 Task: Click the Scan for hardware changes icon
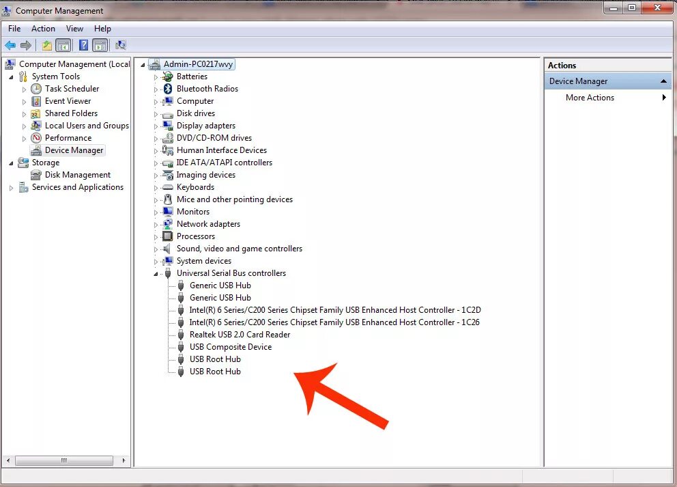tap(121, 45)
